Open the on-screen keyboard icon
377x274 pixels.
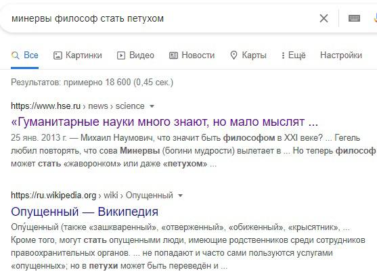point(354,18)
